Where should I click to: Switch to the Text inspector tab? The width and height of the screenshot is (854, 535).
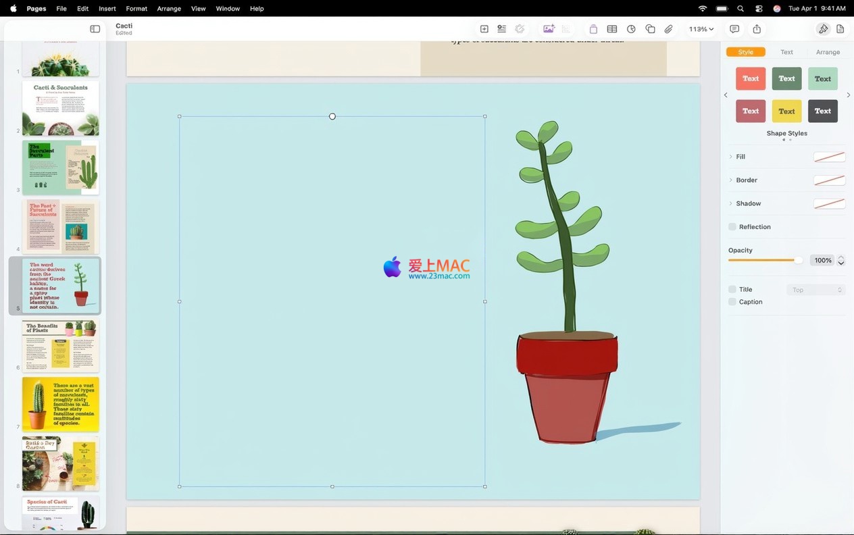pos(786,52)
